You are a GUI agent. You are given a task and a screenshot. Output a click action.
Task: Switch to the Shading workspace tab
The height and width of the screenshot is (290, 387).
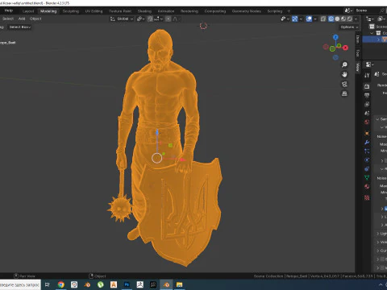click(x=144, y=11)
